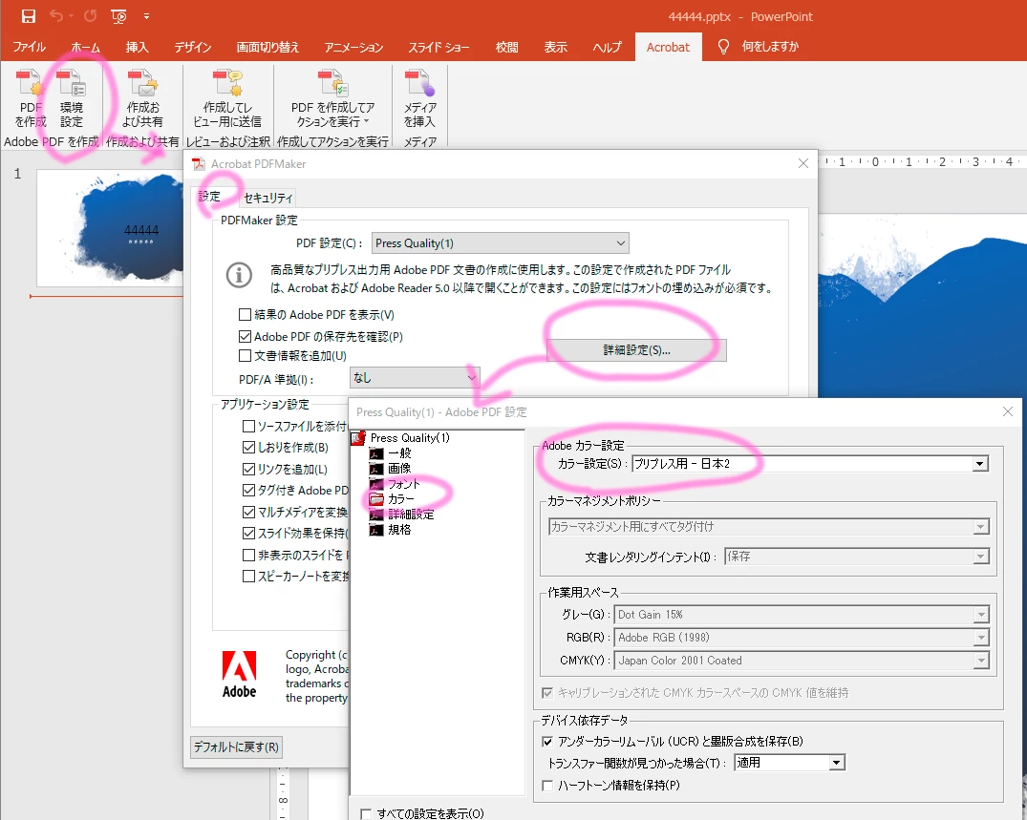Click the Save icon in title bar
Screen dimensions: 1027x820
[28, 16]
